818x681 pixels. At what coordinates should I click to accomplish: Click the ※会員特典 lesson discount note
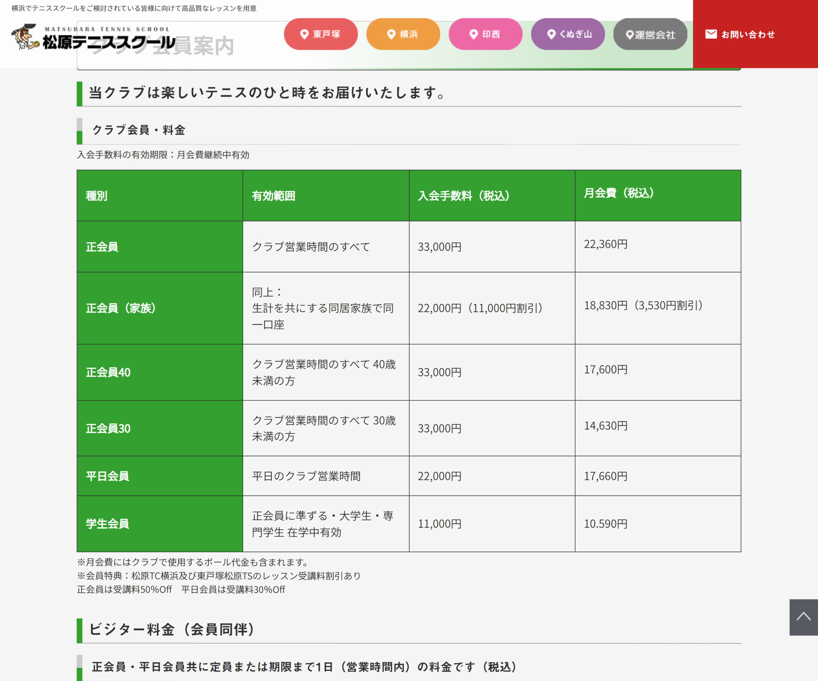[x=219, y=576]
